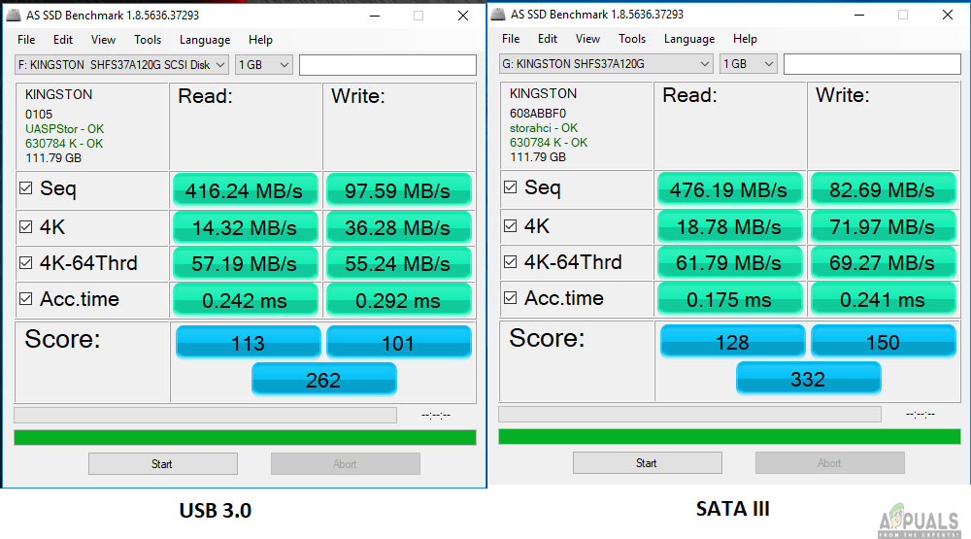Image resolution: width=971 pixels, height=539 pixels.
Task: Uncheck 4K test in the left window
Action: (x=25, y=226)
